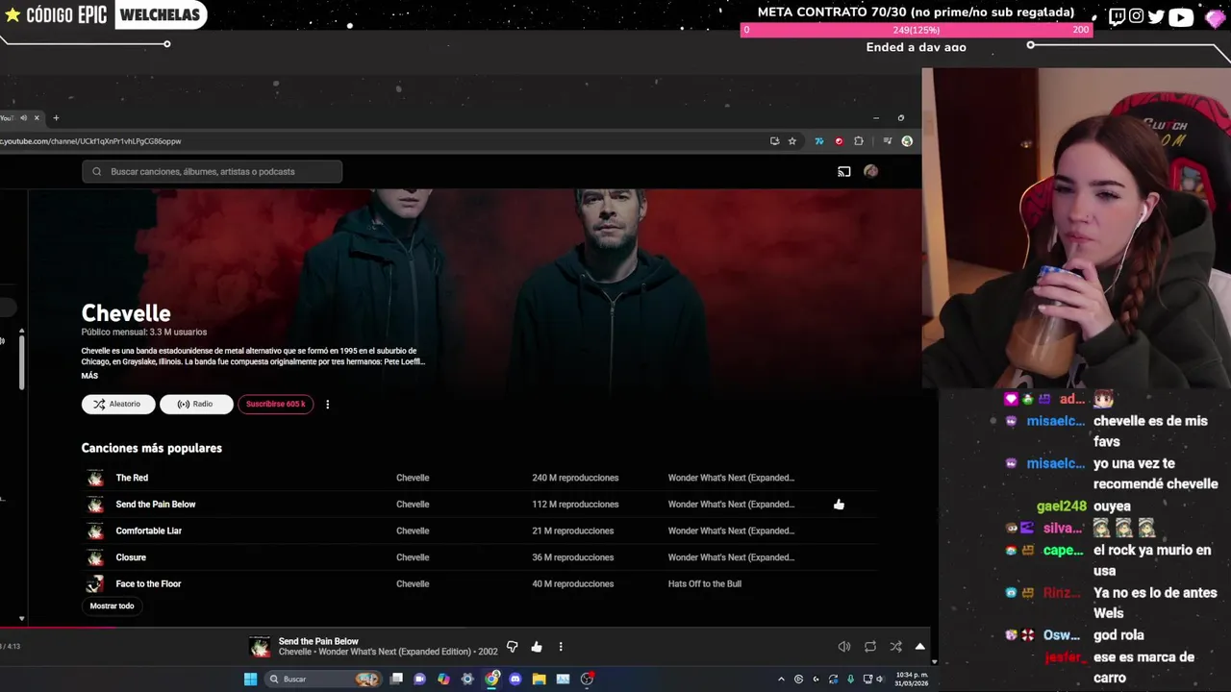Viewport: 1231px width, 692px height.
Task: Expand the Chevelle description with MÁS
Action: (89, 376)
